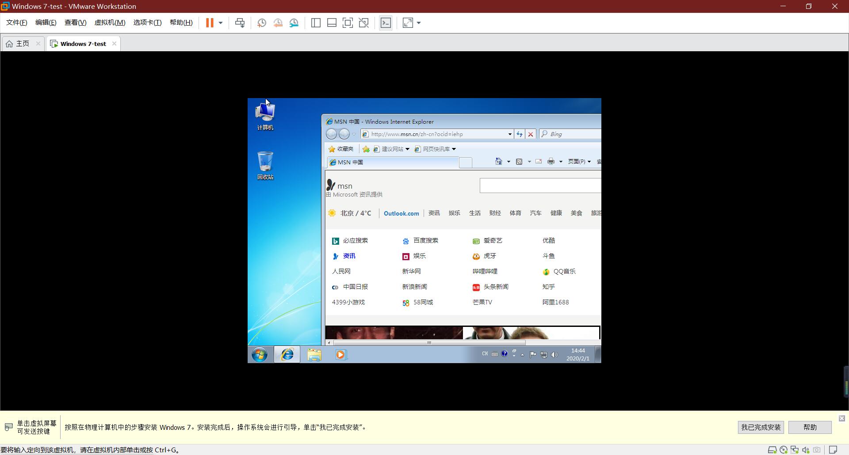Open the 选项卡(T) menu
The height and width of the screenshot is (455, 849).
pos(147,23)
